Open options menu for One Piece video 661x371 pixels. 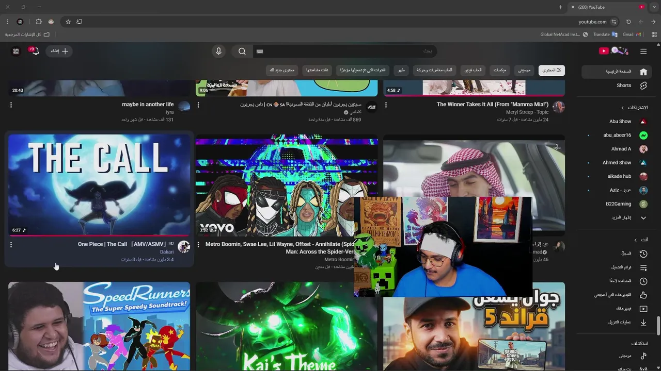[11, 245]
